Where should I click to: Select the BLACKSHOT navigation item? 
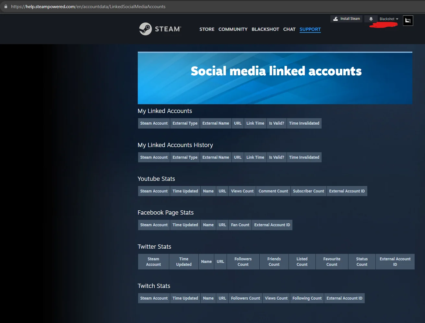coord(265,29)
